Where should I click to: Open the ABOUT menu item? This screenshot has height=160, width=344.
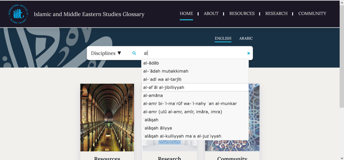[x=211, y=14]
